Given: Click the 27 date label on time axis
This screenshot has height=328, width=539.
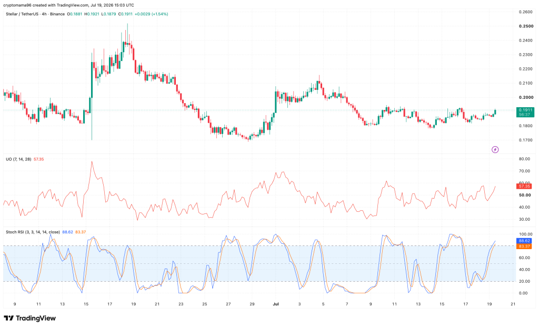Looking at the screenshot, I should (228, 304).
